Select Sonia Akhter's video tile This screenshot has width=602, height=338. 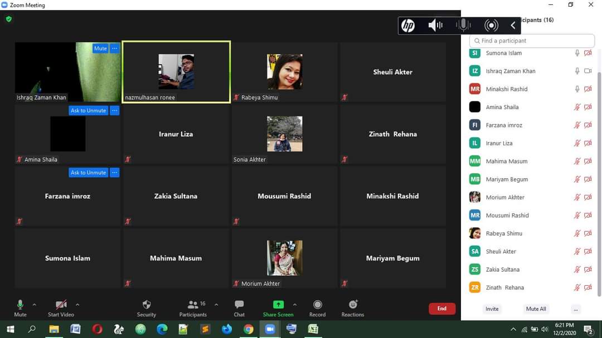(x=284, y=134)
